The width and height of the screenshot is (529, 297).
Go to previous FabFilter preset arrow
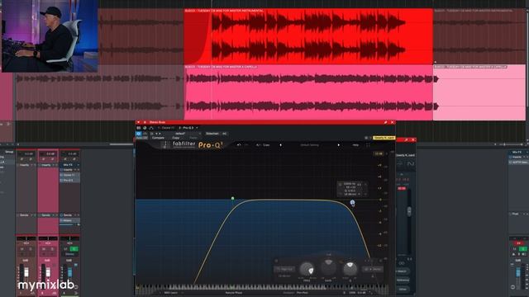tap(281, 145)
